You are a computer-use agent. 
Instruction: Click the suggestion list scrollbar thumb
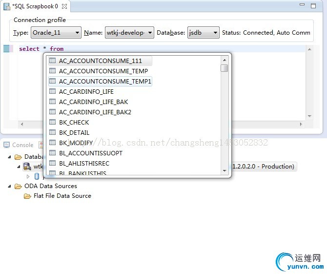pos(224,68)
